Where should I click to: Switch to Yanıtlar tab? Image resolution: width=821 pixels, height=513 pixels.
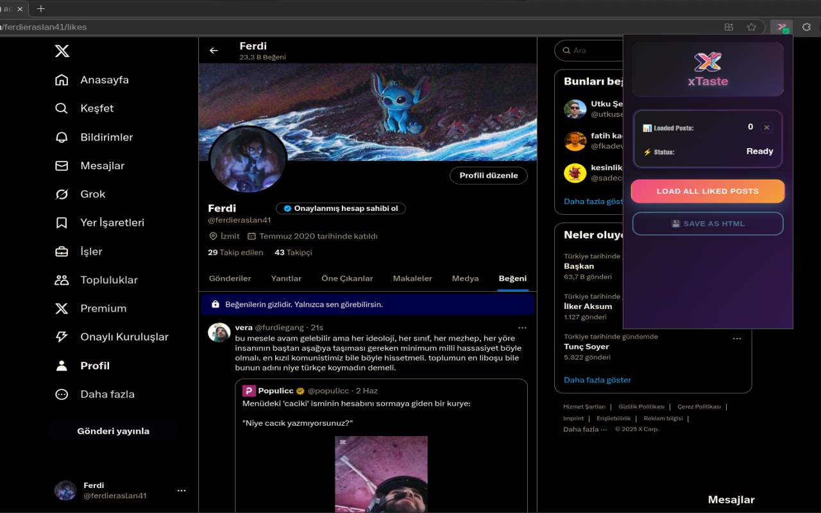click(286, 278)
